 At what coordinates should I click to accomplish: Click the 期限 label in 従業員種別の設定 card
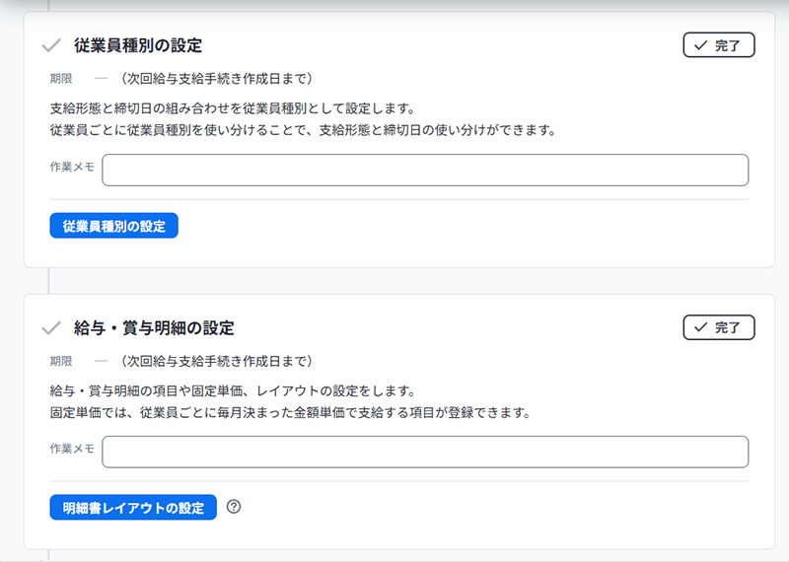tap(61, 78)
